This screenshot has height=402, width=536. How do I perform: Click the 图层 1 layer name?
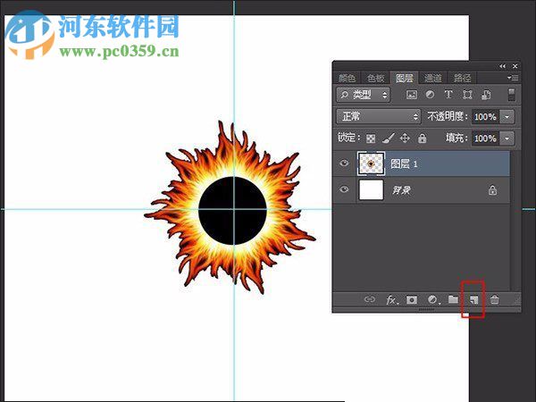click(x=404, y=163)
